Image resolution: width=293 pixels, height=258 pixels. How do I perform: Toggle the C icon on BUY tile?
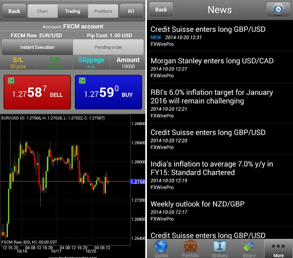pyautogui.click(x=82, y=81)
